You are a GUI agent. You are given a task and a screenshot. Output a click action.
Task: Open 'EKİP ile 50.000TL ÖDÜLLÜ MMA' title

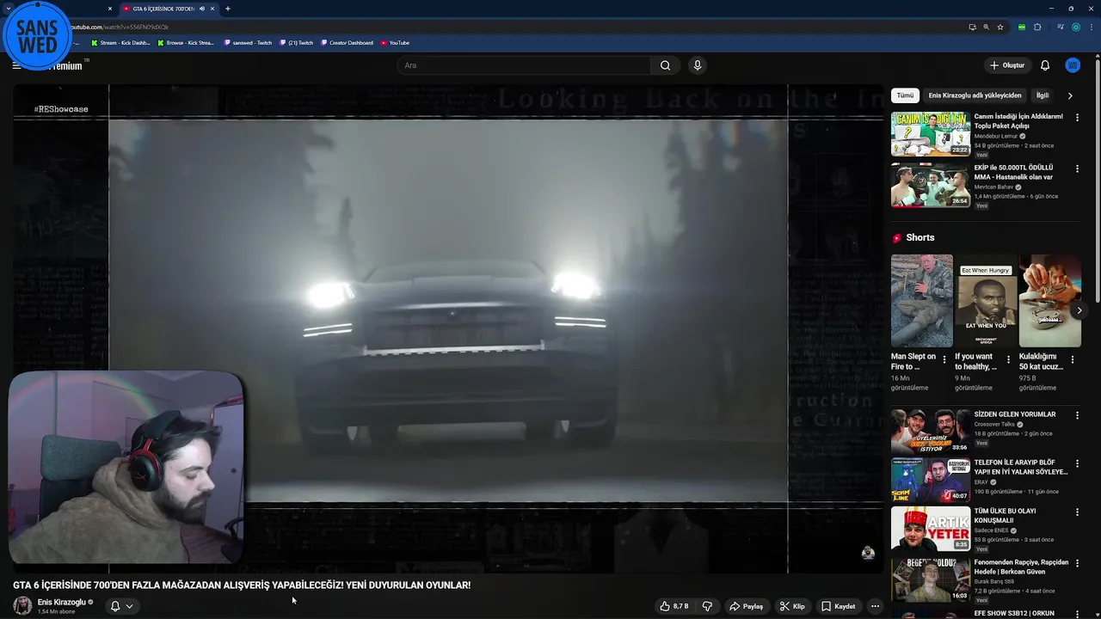1015,172
